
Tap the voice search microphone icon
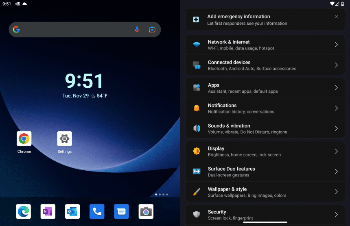[x=137, y=29]
